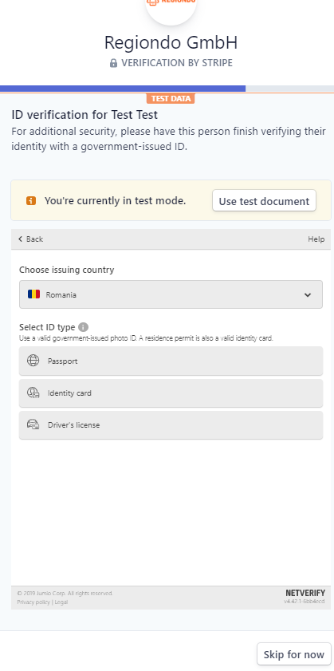Click Skip for now button
334x671 pixels.
[x=294, y=654]
